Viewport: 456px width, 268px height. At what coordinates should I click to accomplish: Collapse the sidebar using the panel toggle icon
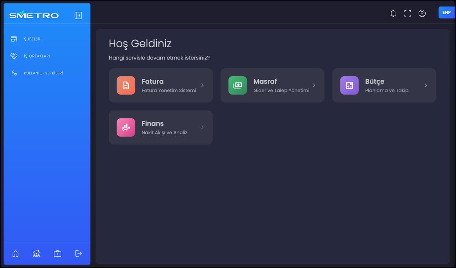(x=78, y=15)
